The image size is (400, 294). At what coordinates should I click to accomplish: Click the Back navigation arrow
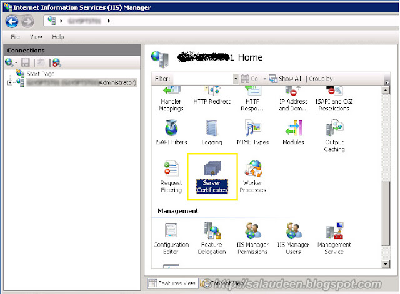pos(12,21)
